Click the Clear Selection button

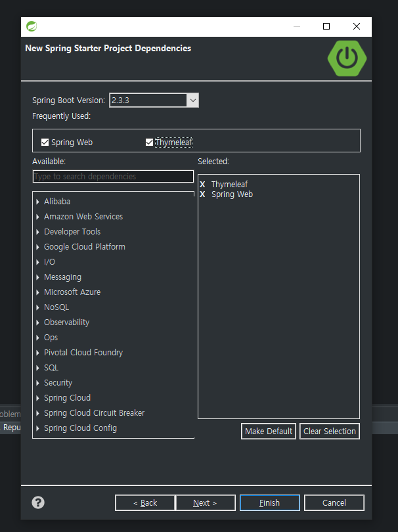[330, 432]
